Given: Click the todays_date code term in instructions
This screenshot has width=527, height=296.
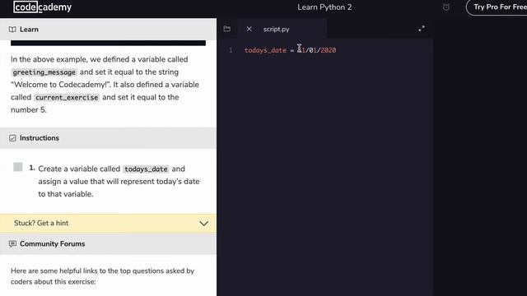Looking at the screenshot, I should tap(146, 169).
